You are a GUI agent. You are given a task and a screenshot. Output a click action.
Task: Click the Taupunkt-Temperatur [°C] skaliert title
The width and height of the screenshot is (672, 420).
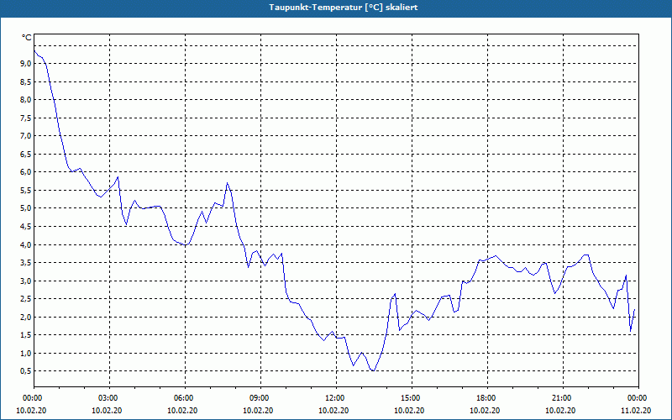tap(344, 8)
